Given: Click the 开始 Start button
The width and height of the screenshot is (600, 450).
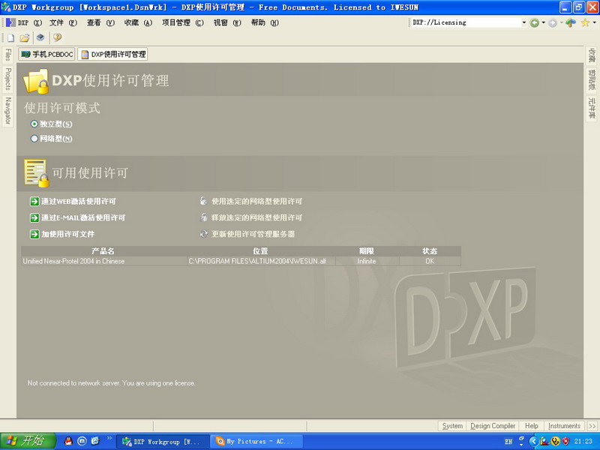Looking at the screenshot, I should pyautogui.click(x=28, y=441).
